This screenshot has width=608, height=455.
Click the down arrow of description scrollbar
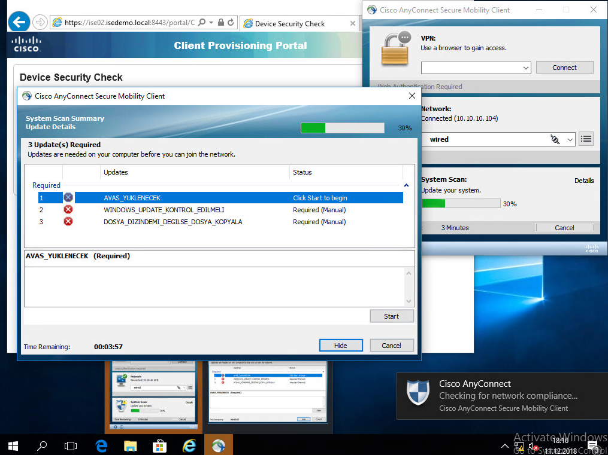tap(409, 301)
